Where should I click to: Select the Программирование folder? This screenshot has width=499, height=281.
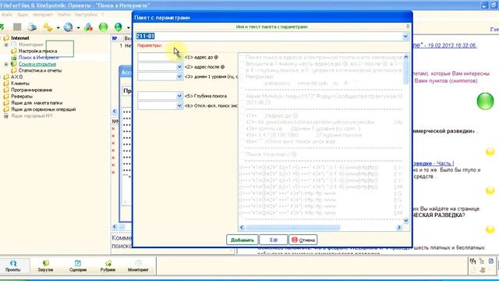point(31,90)
